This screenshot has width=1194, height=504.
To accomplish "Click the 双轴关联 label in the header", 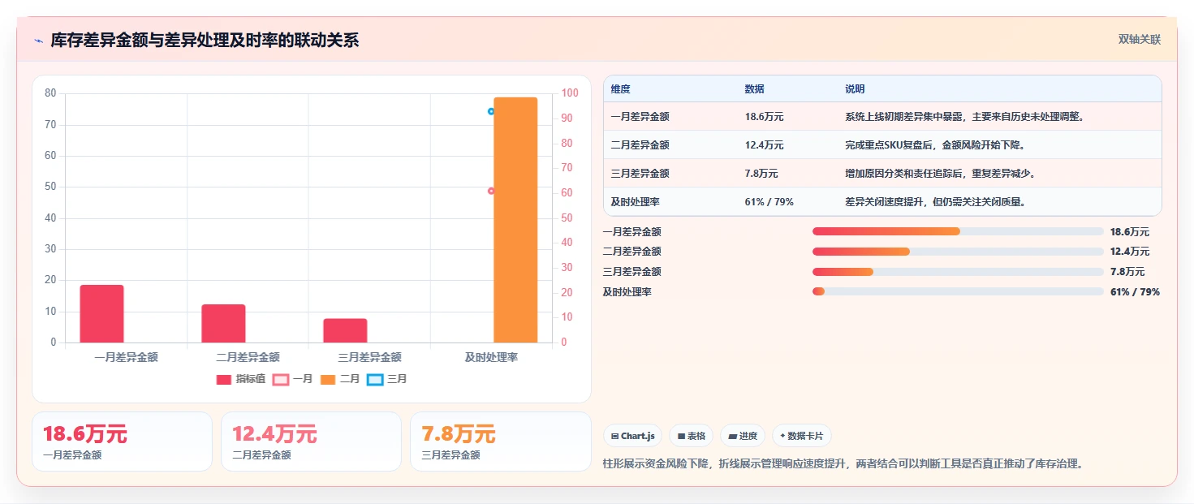I will click(1140, 39).
